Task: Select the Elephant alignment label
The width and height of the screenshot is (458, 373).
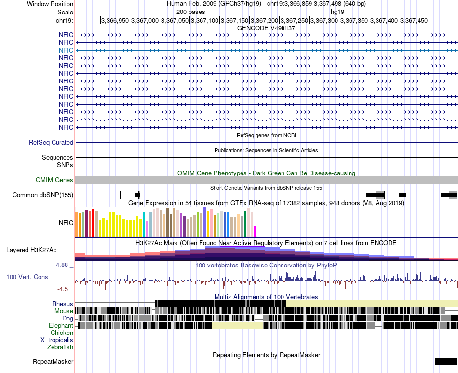Action: [61, 325]
